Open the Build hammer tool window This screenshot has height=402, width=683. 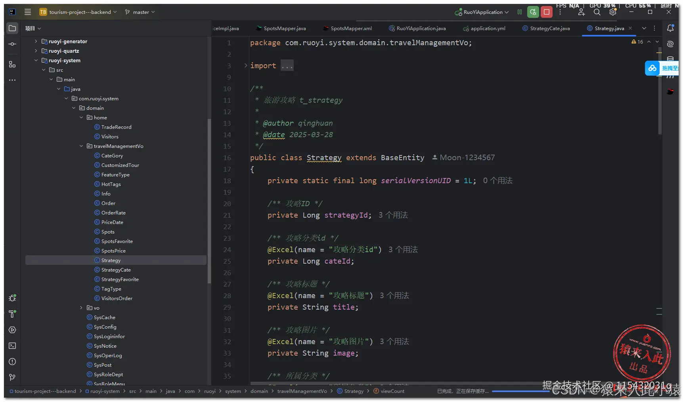pos(12,314)
